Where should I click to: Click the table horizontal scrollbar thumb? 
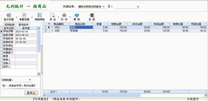pos(93,95)
